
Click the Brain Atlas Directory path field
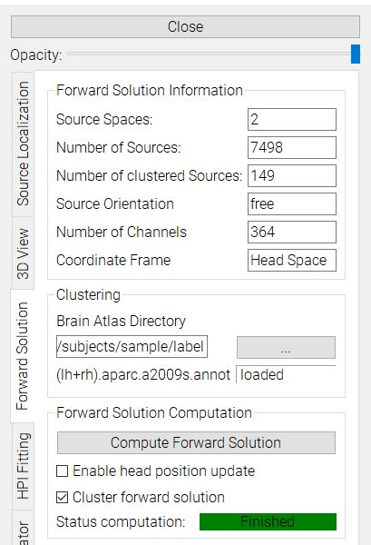(132, 347)
